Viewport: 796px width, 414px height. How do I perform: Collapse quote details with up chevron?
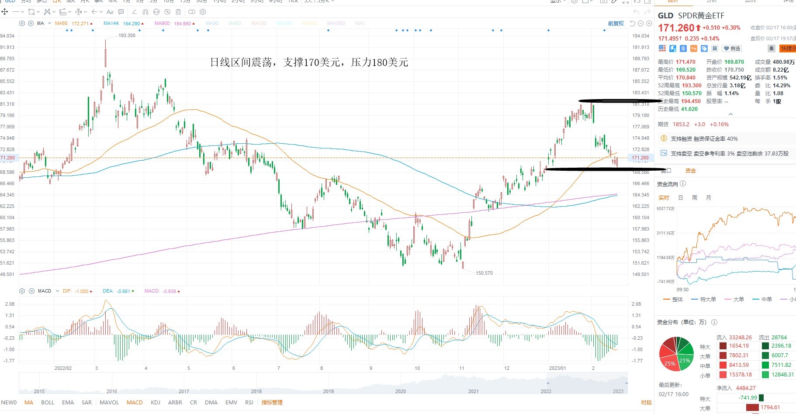730,114
